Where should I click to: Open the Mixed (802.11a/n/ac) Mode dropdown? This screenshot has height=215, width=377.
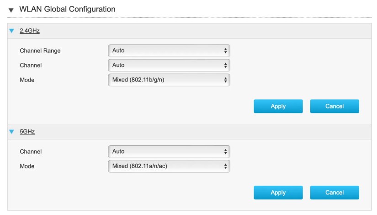click(169, 166)
